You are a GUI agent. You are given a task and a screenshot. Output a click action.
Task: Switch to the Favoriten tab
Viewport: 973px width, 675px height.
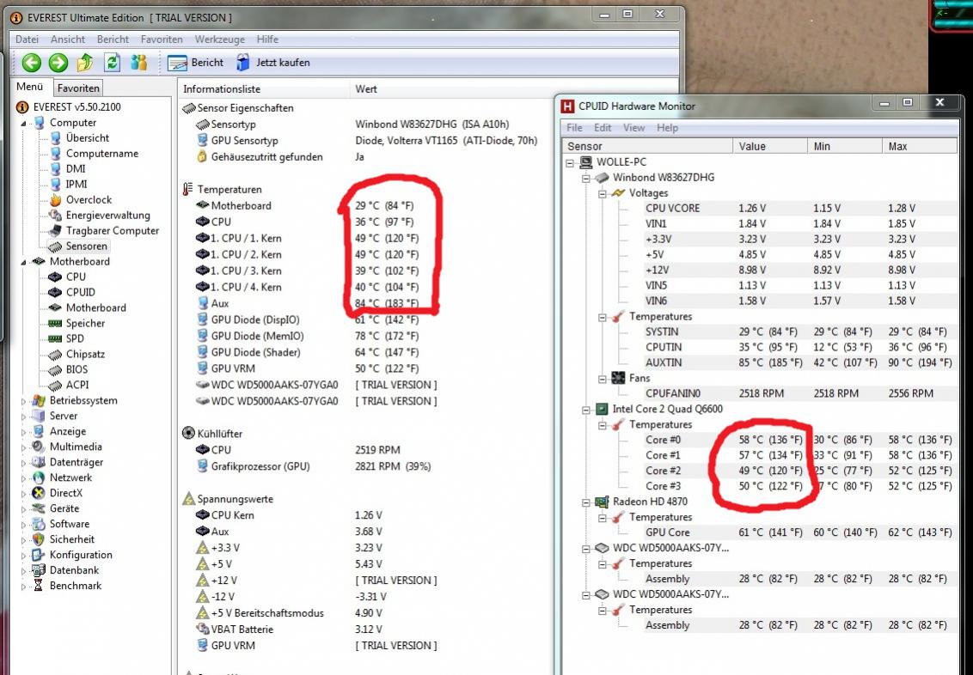[78, 88]
